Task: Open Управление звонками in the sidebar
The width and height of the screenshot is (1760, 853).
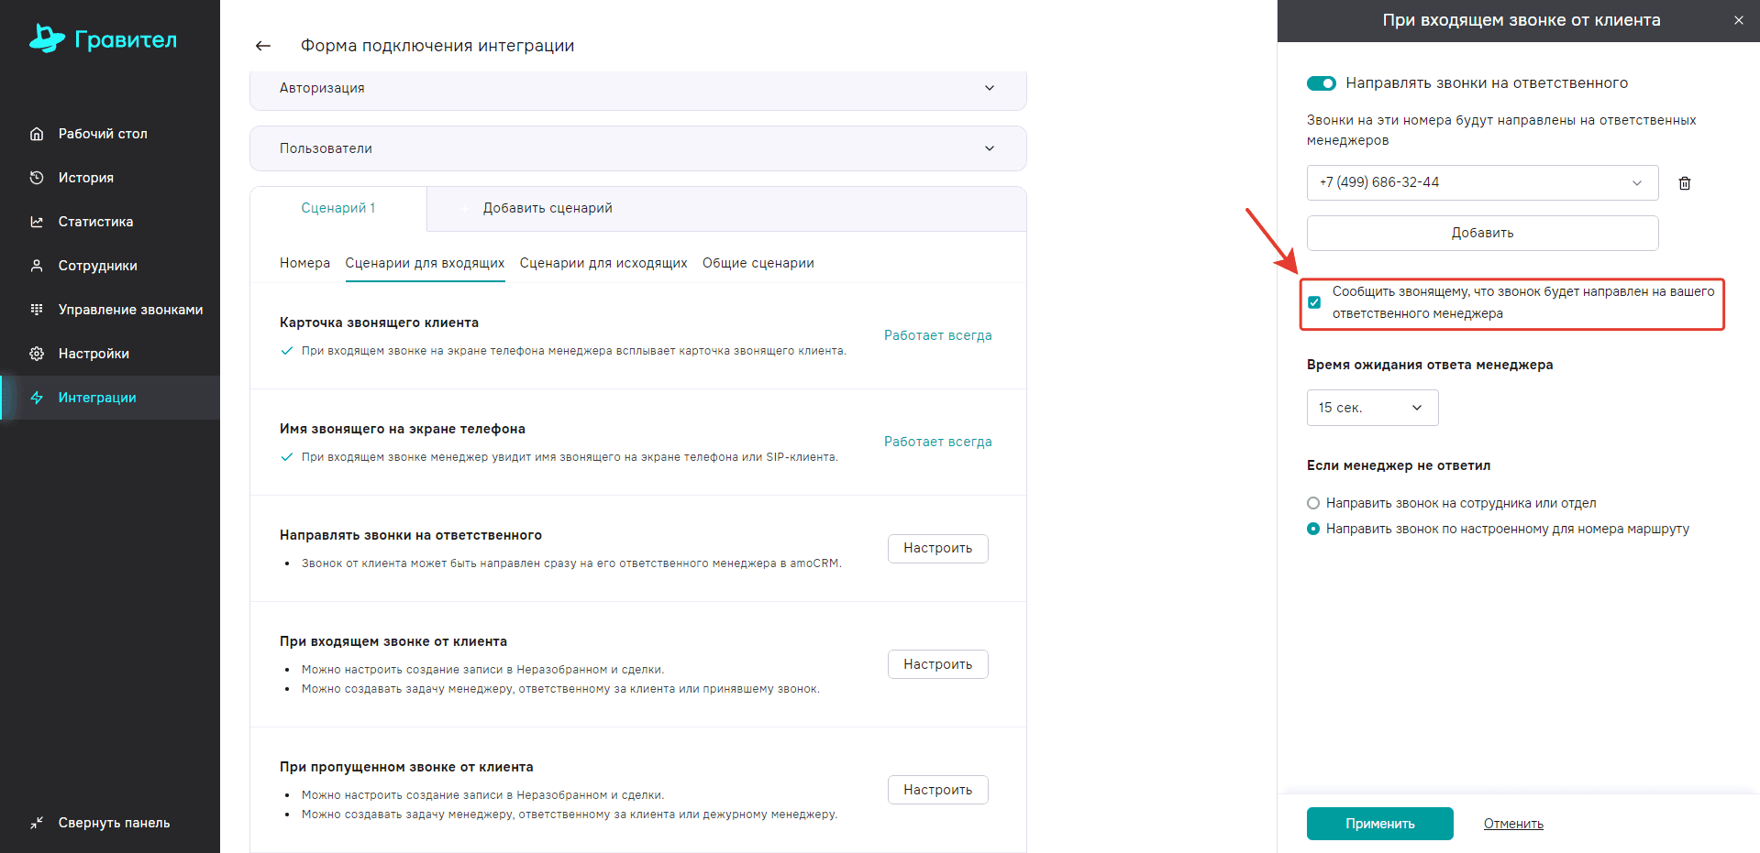Action: [130, 310]
